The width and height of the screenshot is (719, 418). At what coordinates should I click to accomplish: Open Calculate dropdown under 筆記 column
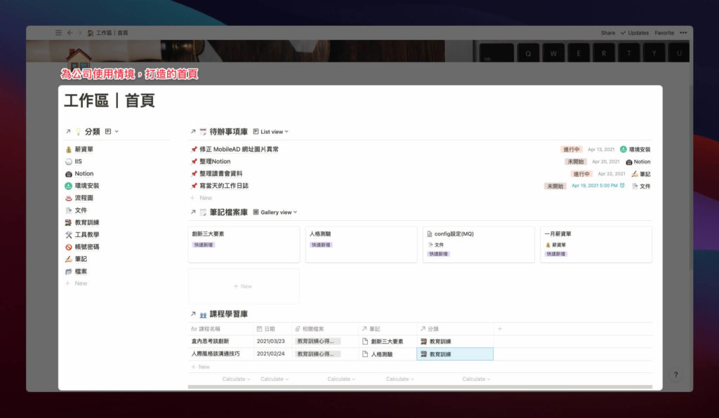click(400, 379)
